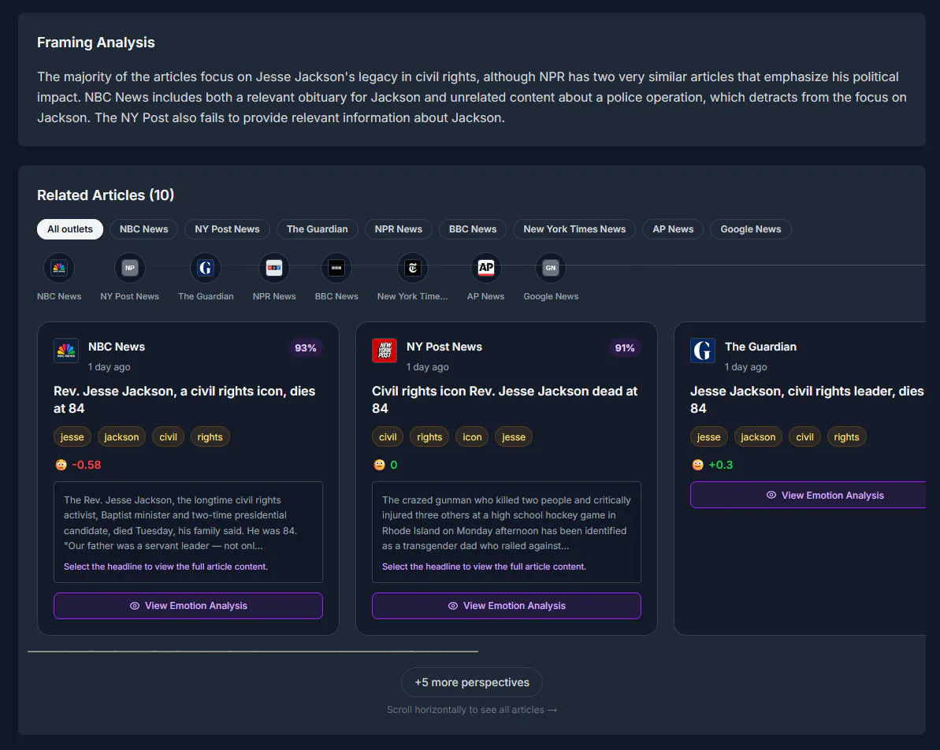Image resolution: width=940 pixels, height=750 pixels.
Task: Filter articles by New York Times News pill
Action: (574, 229)
